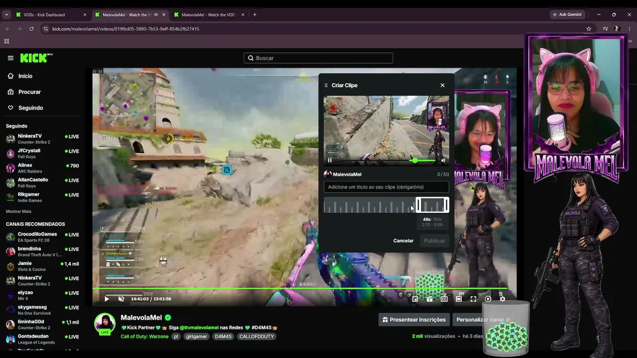Open CrocodilloGames recommended channel

coord(42,237)
